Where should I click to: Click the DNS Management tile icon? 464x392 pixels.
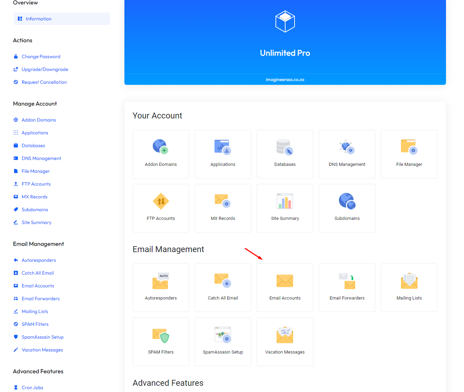click(x=347, y=147)
